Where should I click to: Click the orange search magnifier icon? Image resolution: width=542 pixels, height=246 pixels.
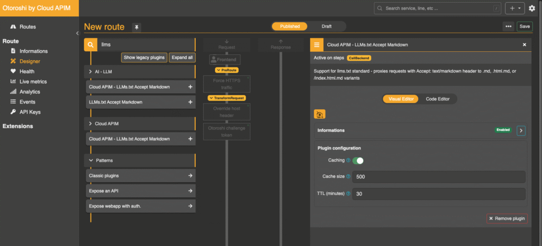tap(91, 45)
